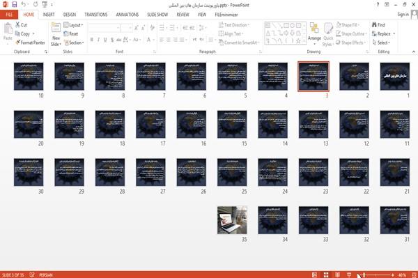The image size is (418, 278).
Task: Click the Save icon in quick access toolbar
Action: 15,4
